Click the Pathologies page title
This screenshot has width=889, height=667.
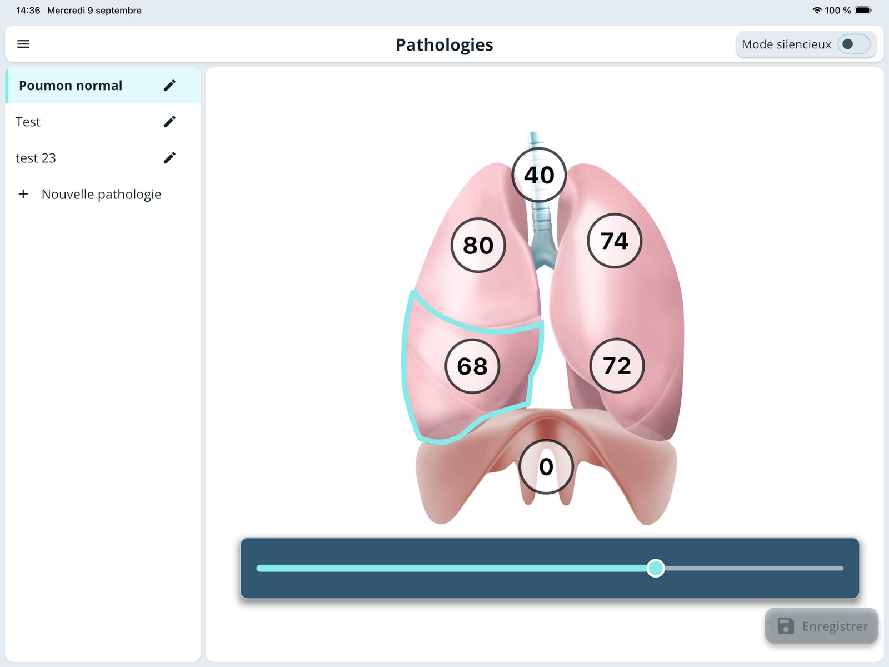pos(444,44)
